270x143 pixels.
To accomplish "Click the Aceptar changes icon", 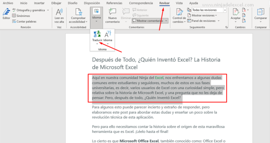I will (236, 12).
